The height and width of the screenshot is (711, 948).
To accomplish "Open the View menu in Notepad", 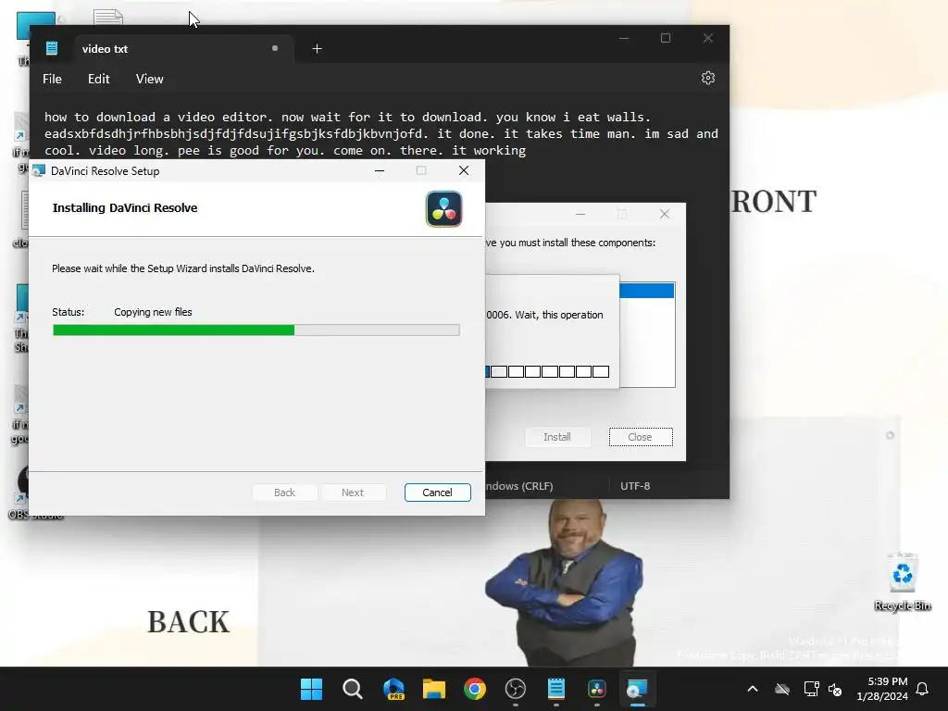I will point(149,80).
